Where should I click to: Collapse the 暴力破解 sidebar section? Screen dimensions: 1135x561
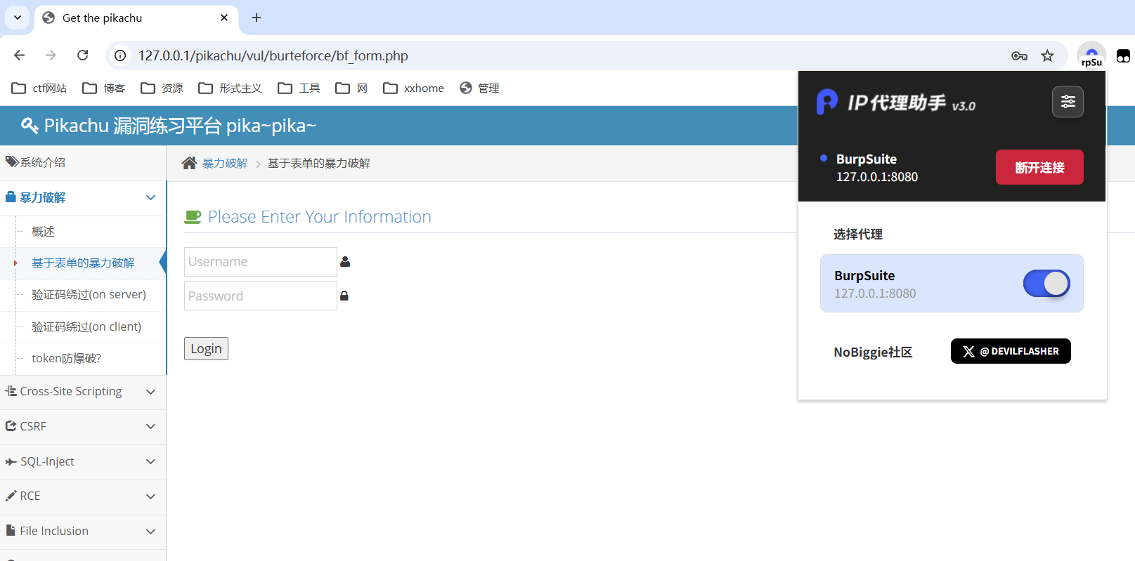pos(83,197)
